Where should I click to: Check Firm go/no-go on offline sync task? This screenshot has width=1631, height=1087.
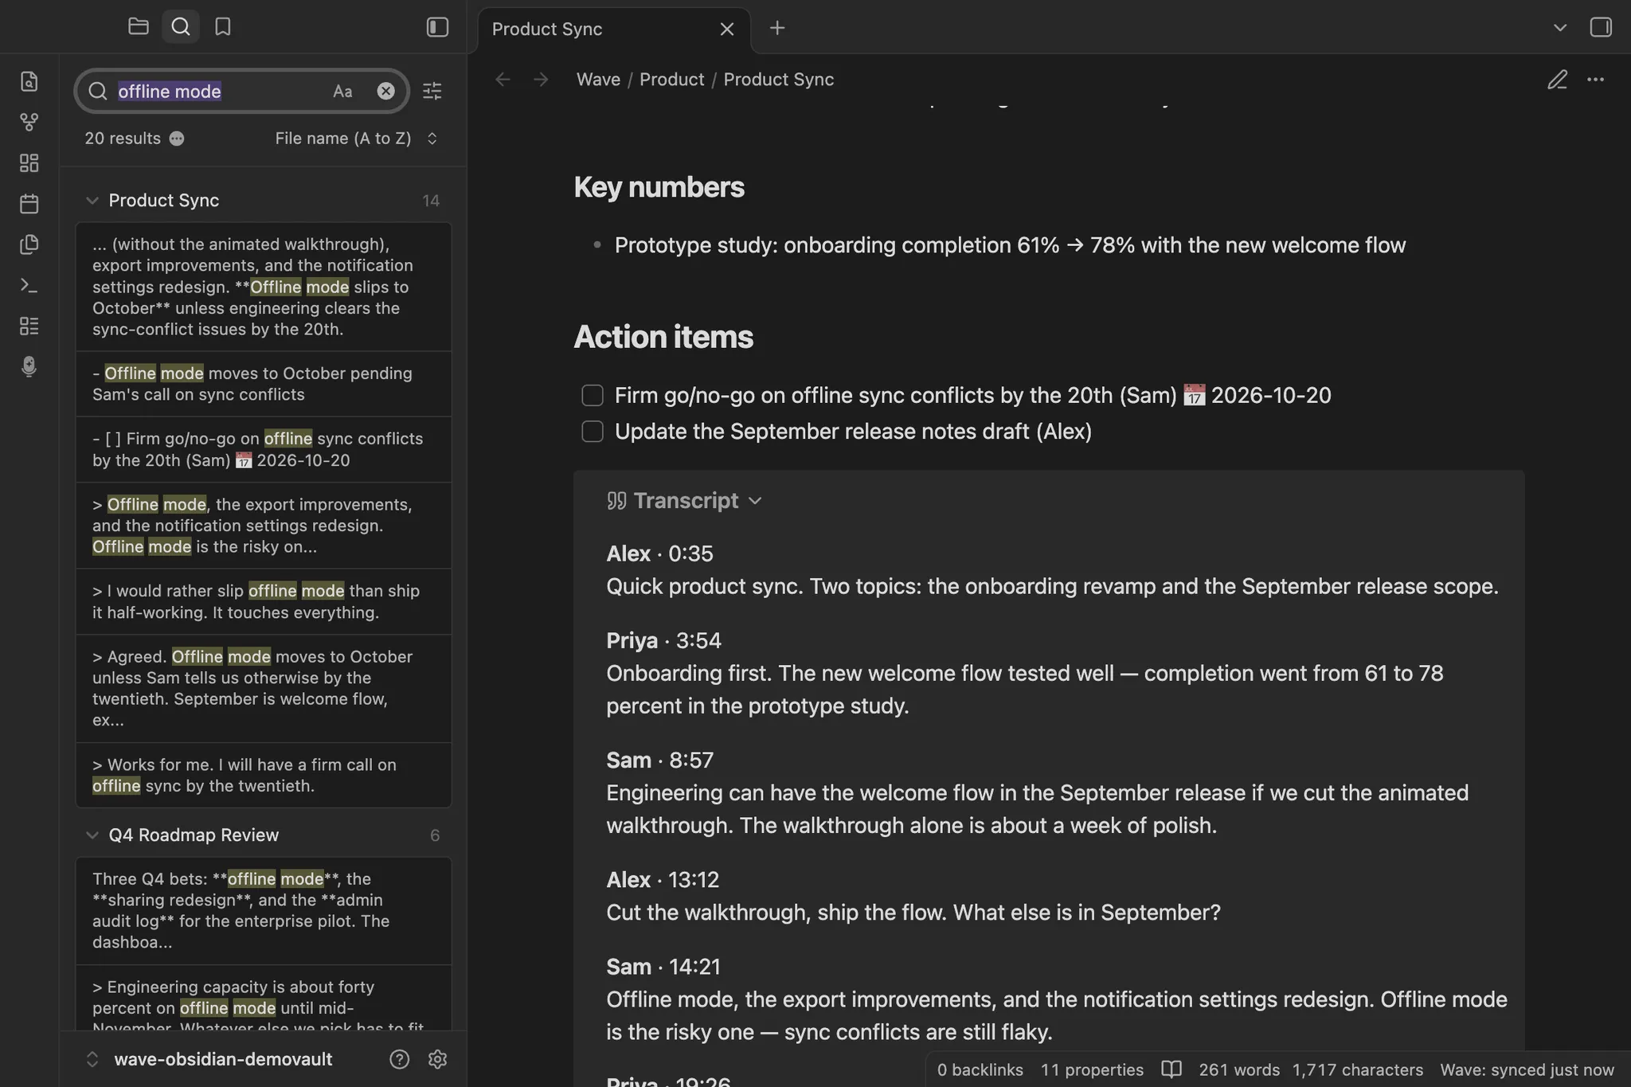click(593, 395)
